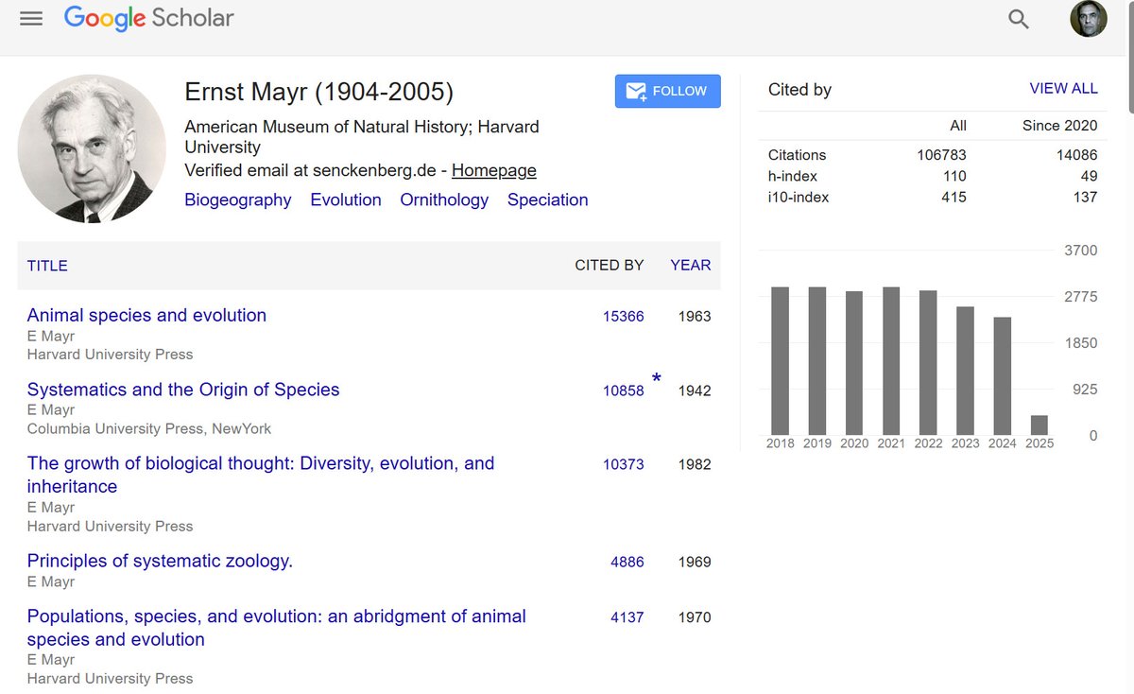View the 4137 citations count link

627,617
